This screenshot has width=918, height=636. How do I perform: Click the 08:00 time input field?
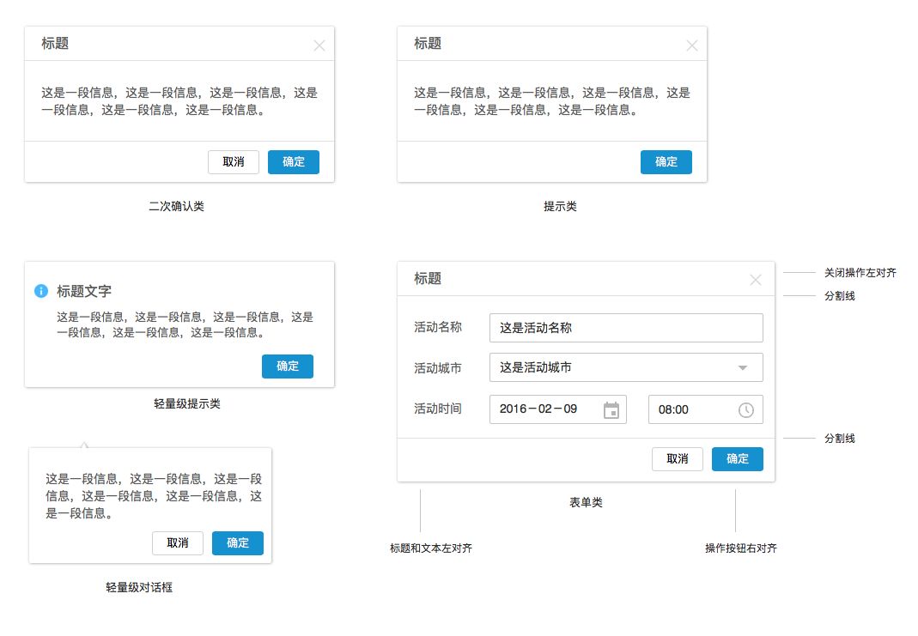tap(691, 410)
